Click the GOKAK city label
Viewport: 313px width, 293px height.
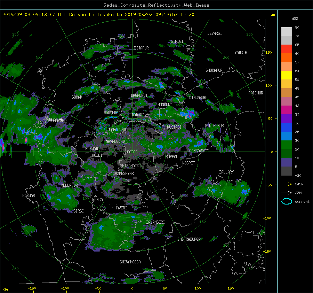[x=77, y=97]
